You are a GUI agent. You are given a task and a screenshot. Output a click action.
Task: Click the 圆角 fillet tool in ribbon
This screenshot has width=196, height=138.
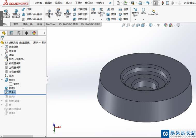tap(93, 11)
